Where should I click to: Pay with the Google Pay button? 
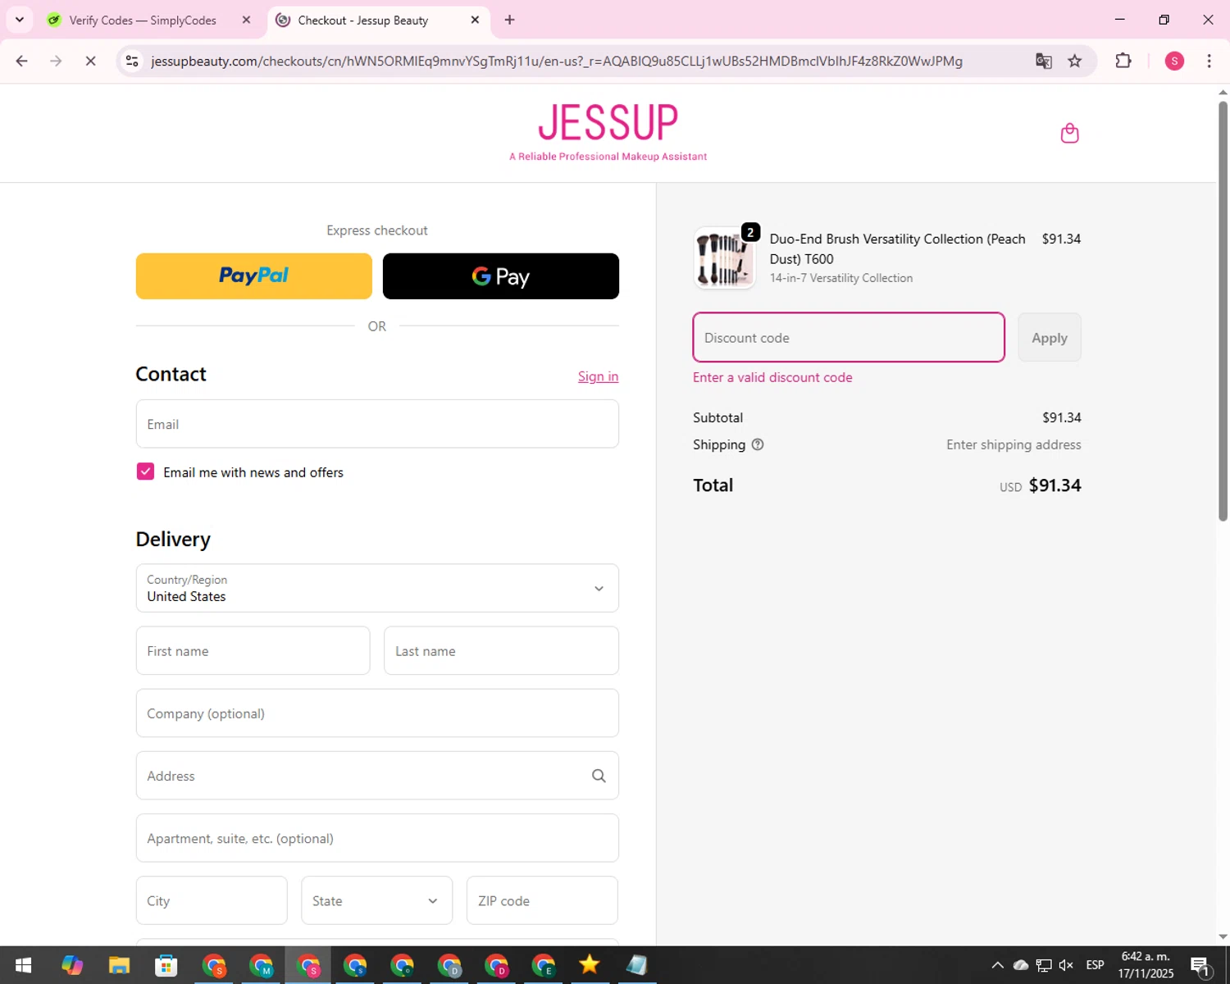501,276
